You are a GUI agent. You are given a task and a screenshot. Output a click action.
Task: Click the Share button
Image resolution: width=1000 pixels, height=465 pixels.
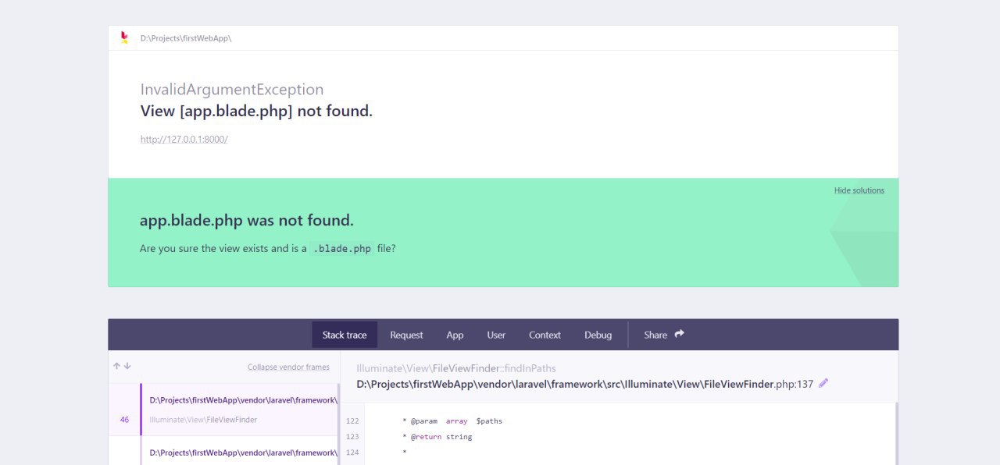(664, 335)
